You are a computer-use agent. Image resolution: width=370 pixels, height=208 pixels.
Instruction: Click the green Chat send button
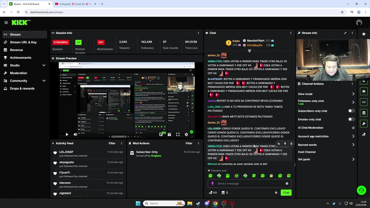click(286, 193)
